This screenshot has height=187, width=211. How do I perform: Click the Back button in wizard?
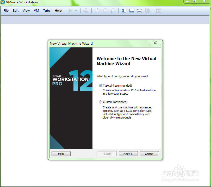click(107, 154)
